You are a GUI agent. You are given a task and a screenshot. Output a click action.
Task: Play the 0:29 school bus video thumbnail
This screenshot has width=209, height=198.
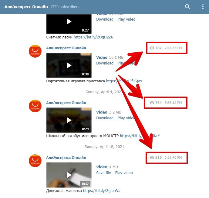tap(69, 120)
